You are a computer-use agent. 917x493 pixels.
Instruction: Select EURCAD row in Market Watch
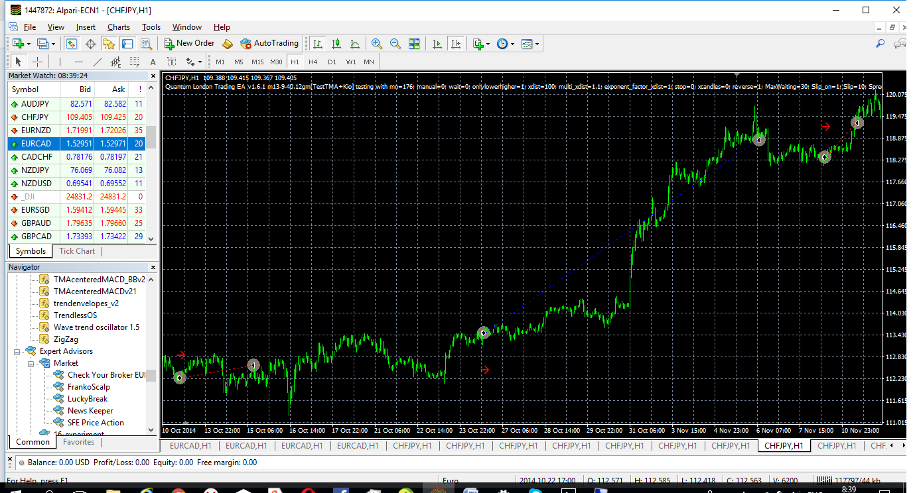(76, 143)
